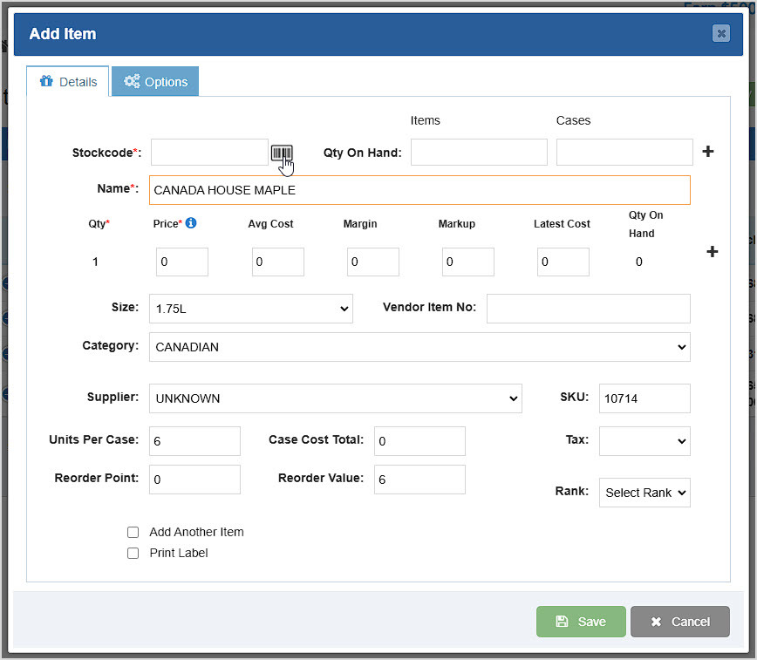Click the gears icon on the Options tab
Screen dimensions: 757x660
coord(133,81)
